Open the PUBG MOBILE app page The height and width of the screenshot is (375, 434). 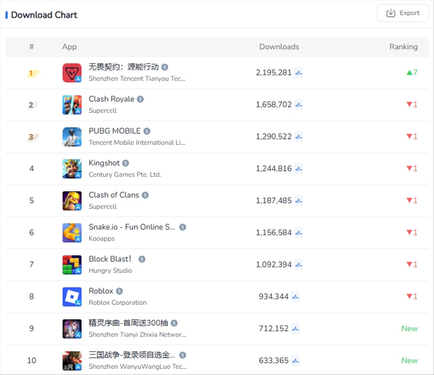pos(115,131)
